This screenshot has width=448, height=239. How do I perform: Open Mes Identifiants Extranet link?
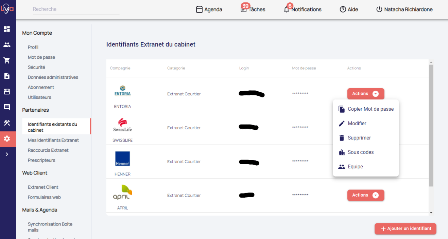(53, 140)
